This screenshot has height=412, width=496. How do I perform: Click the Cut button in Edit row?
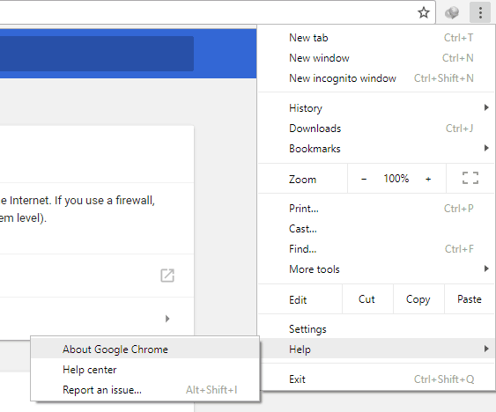click(x=367, y=299)
